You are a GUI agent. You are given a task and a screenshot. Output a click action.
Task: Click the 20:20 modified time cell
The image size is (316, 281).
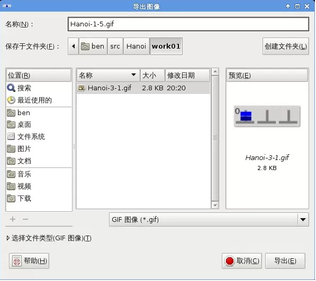click(x=176, y=88)
